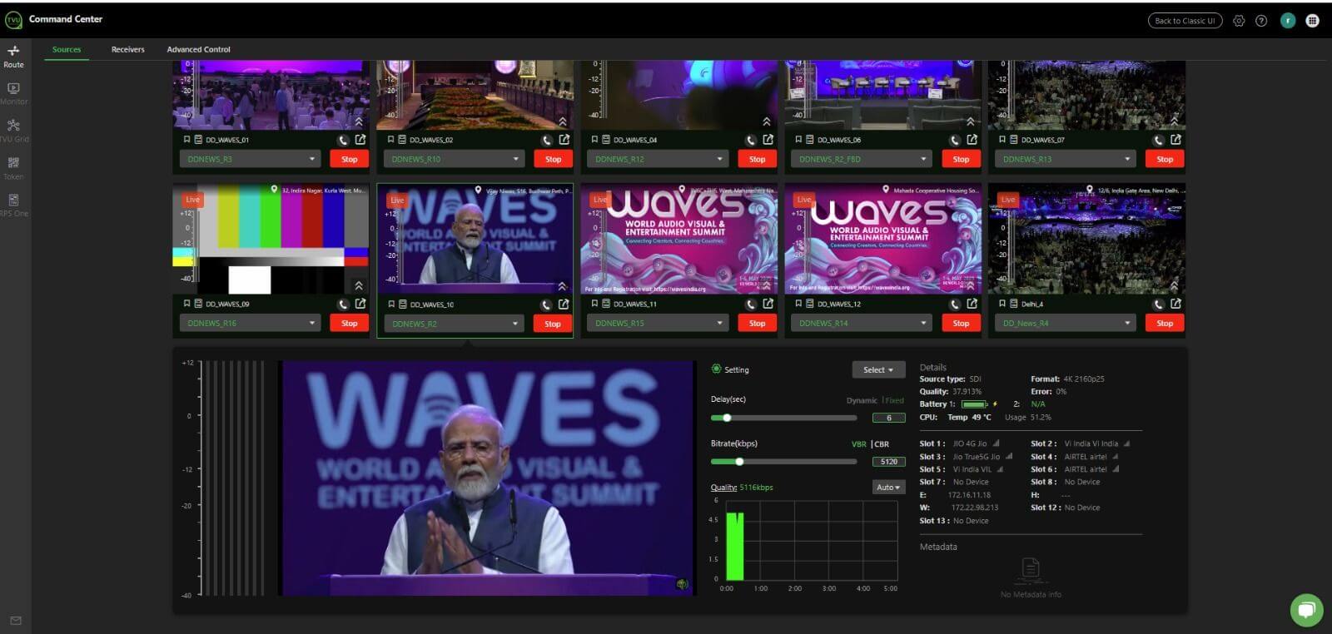
Task: Share the Delhi_4 source
Action: (1175, 304)
